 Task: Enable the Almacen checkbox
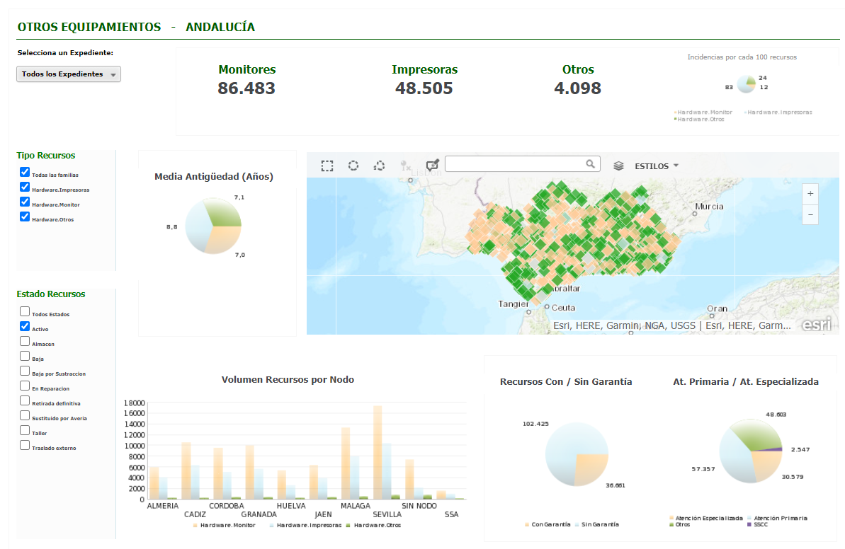(x=25, y=341)
